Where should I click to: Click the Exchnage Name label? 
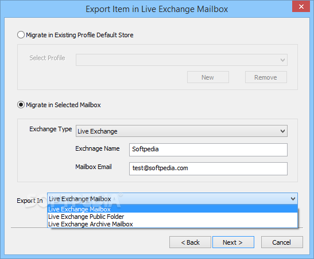tap(98, 148)
